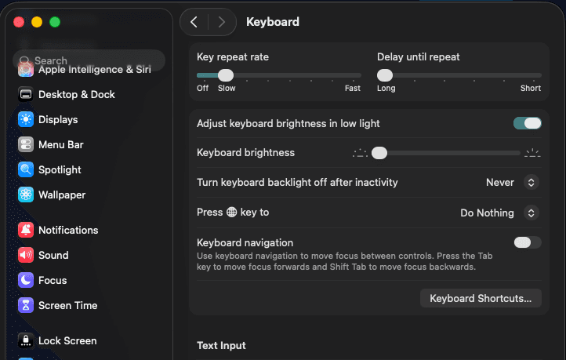566x360 pixels.
Task: Open the Screen Time hourglass icon
Action: (26, 305)
